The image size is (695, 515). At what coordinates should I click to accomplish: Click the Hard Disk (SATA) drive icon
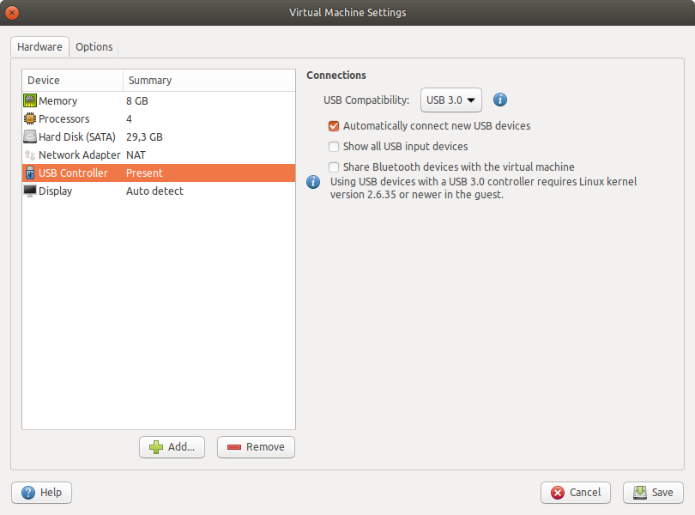[x=30, y=137]
